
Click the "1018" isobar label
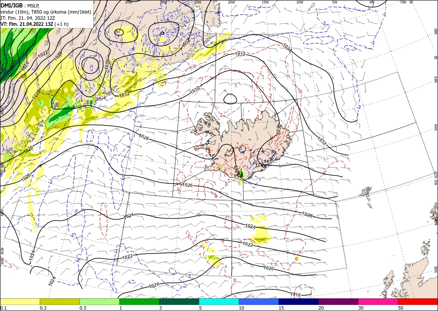[295, 294]
